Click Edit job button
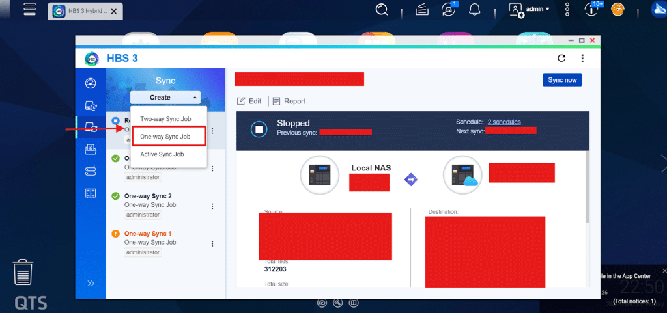The height and width of the screenshot is (313, 667). (249, 101)
